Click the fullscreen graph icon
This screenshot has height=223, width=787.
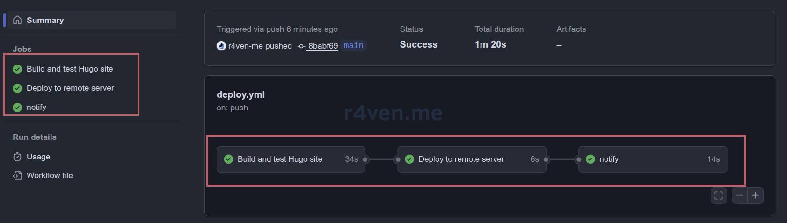click(x=719, y=195)
